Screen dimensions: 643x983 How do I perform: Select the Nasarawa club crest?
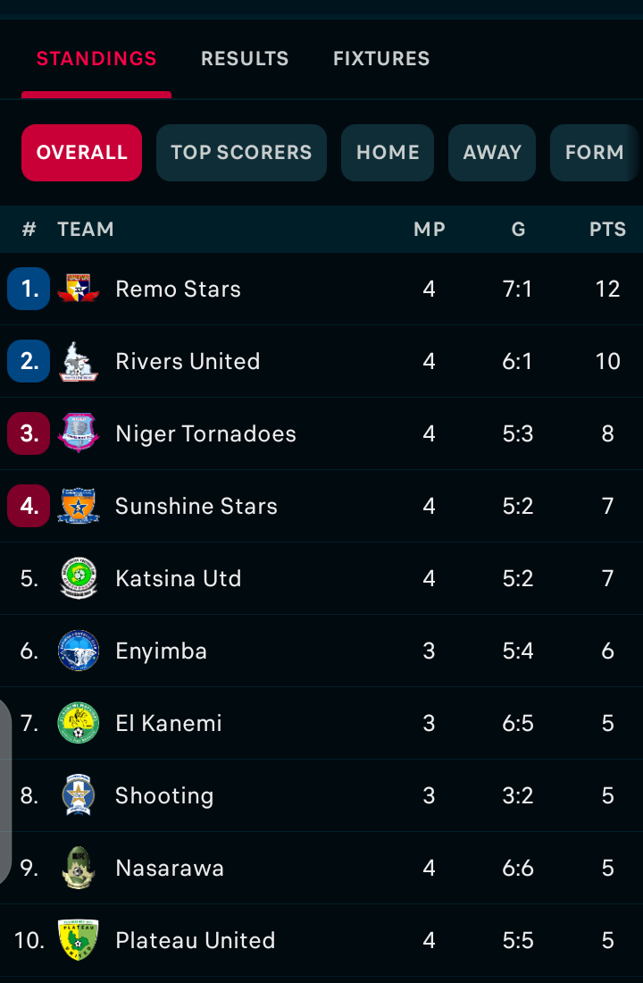tap(78, 868)
